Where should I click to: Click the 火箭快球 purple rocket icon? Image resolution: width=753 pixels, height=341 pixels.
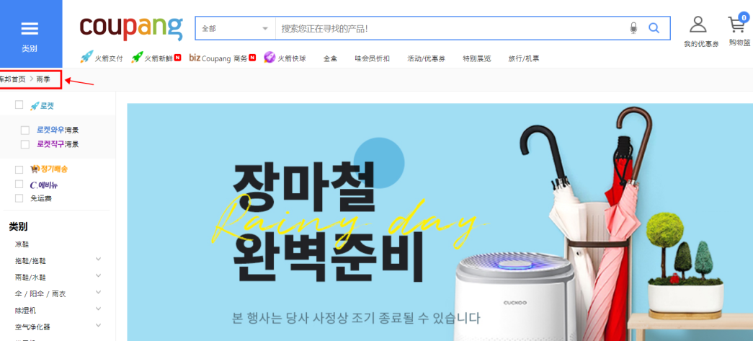[x=269, y=57]
